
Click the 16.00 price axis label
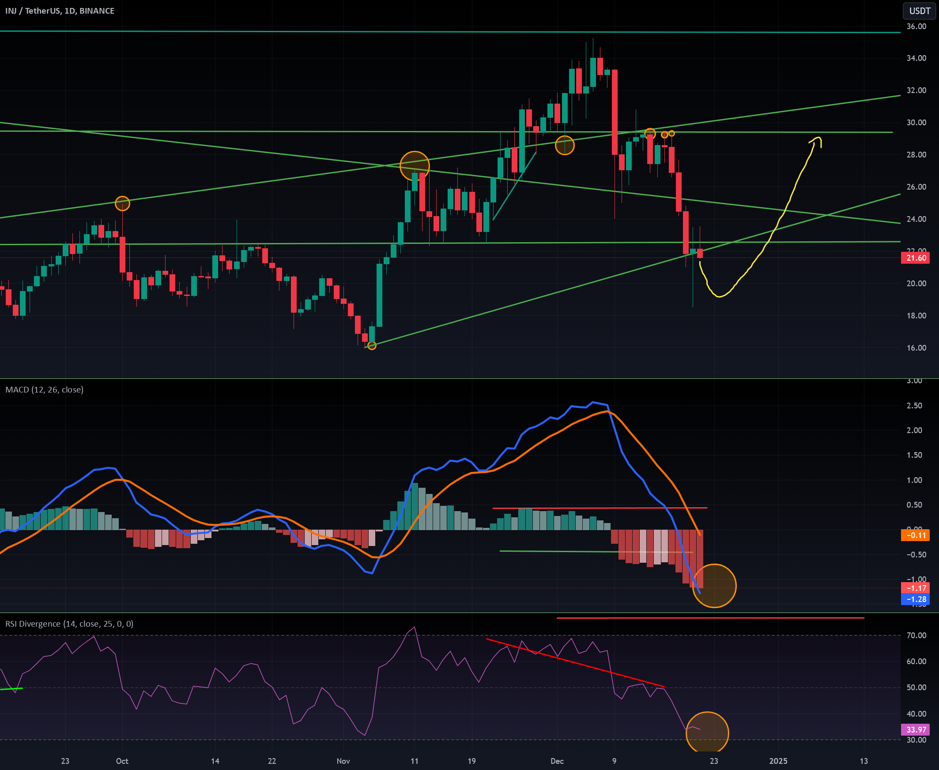[916, 348]
